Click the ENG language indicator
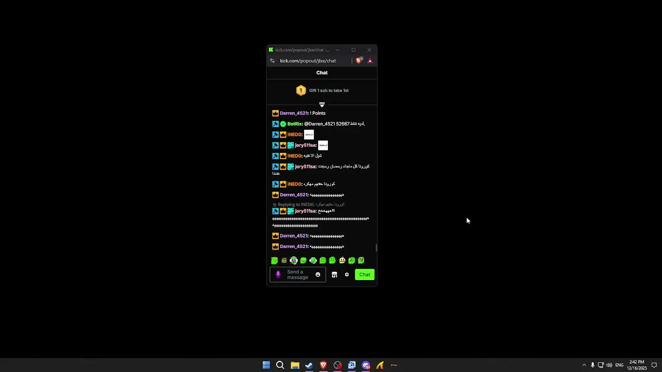The image size is (662, 372). tap(619, 365)
